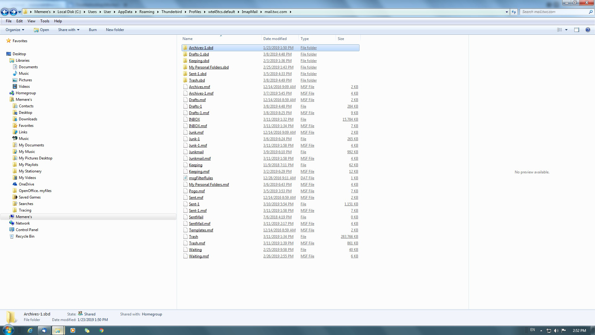This screenshot has height=335, width=595.
Task: Click the Burn button
Action: (x=93, y=30)
